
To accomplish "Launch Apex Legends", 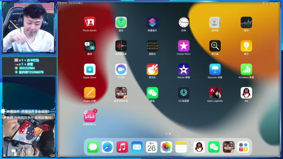I will 215,93.
